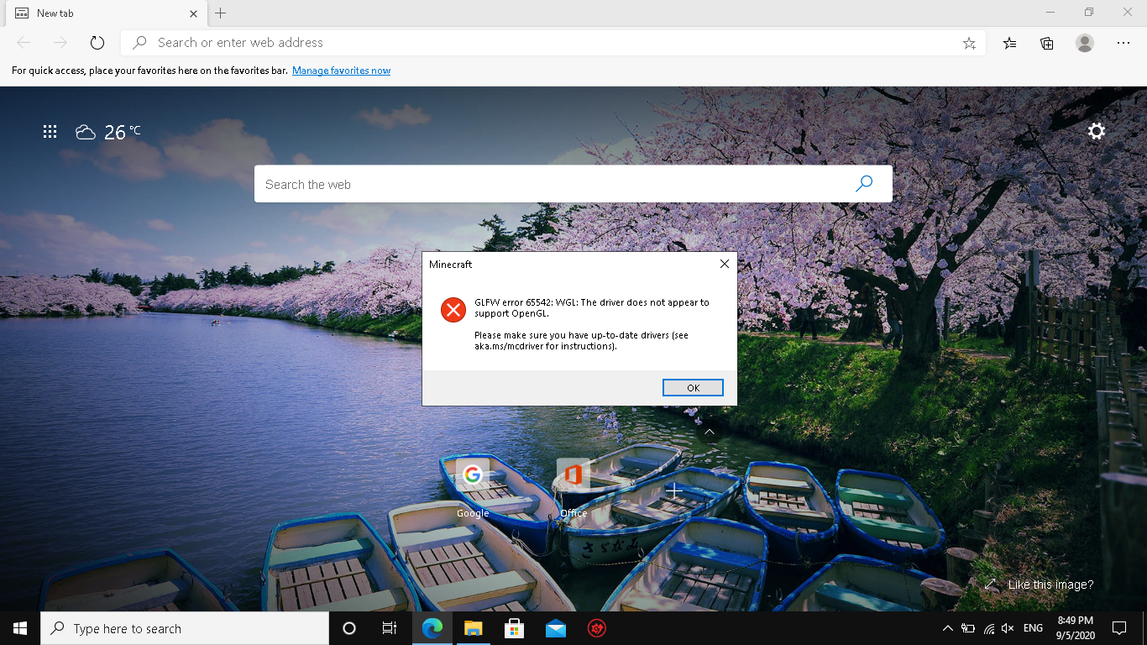Focus the address bar
The height and width of the screenshot is (645, 1147).
click(x=554, y=43)
